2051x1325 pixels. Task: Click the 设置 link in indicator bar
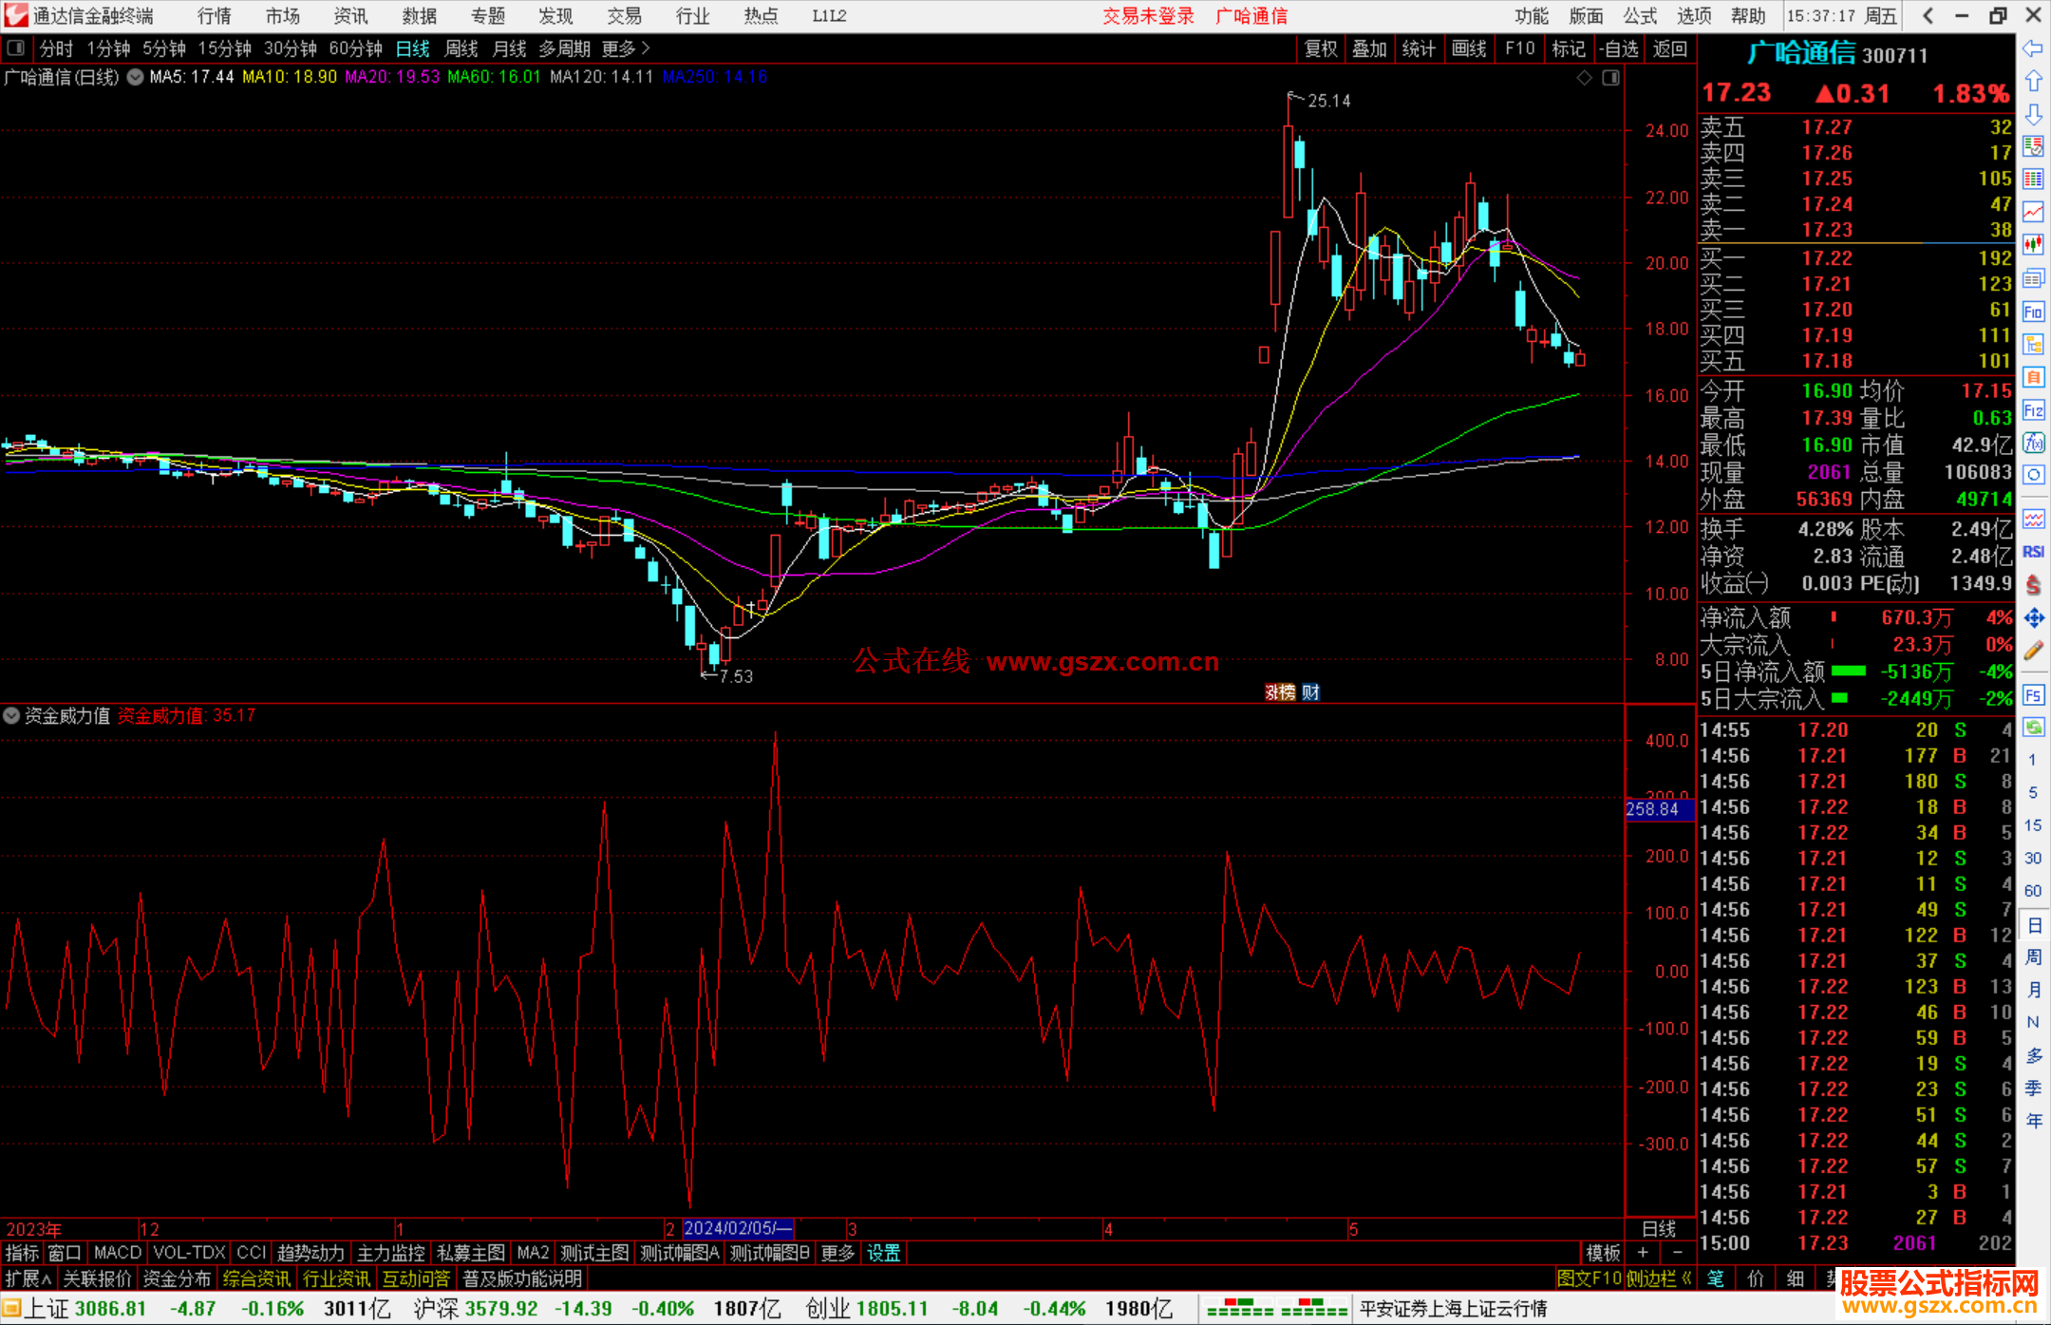883,1253
